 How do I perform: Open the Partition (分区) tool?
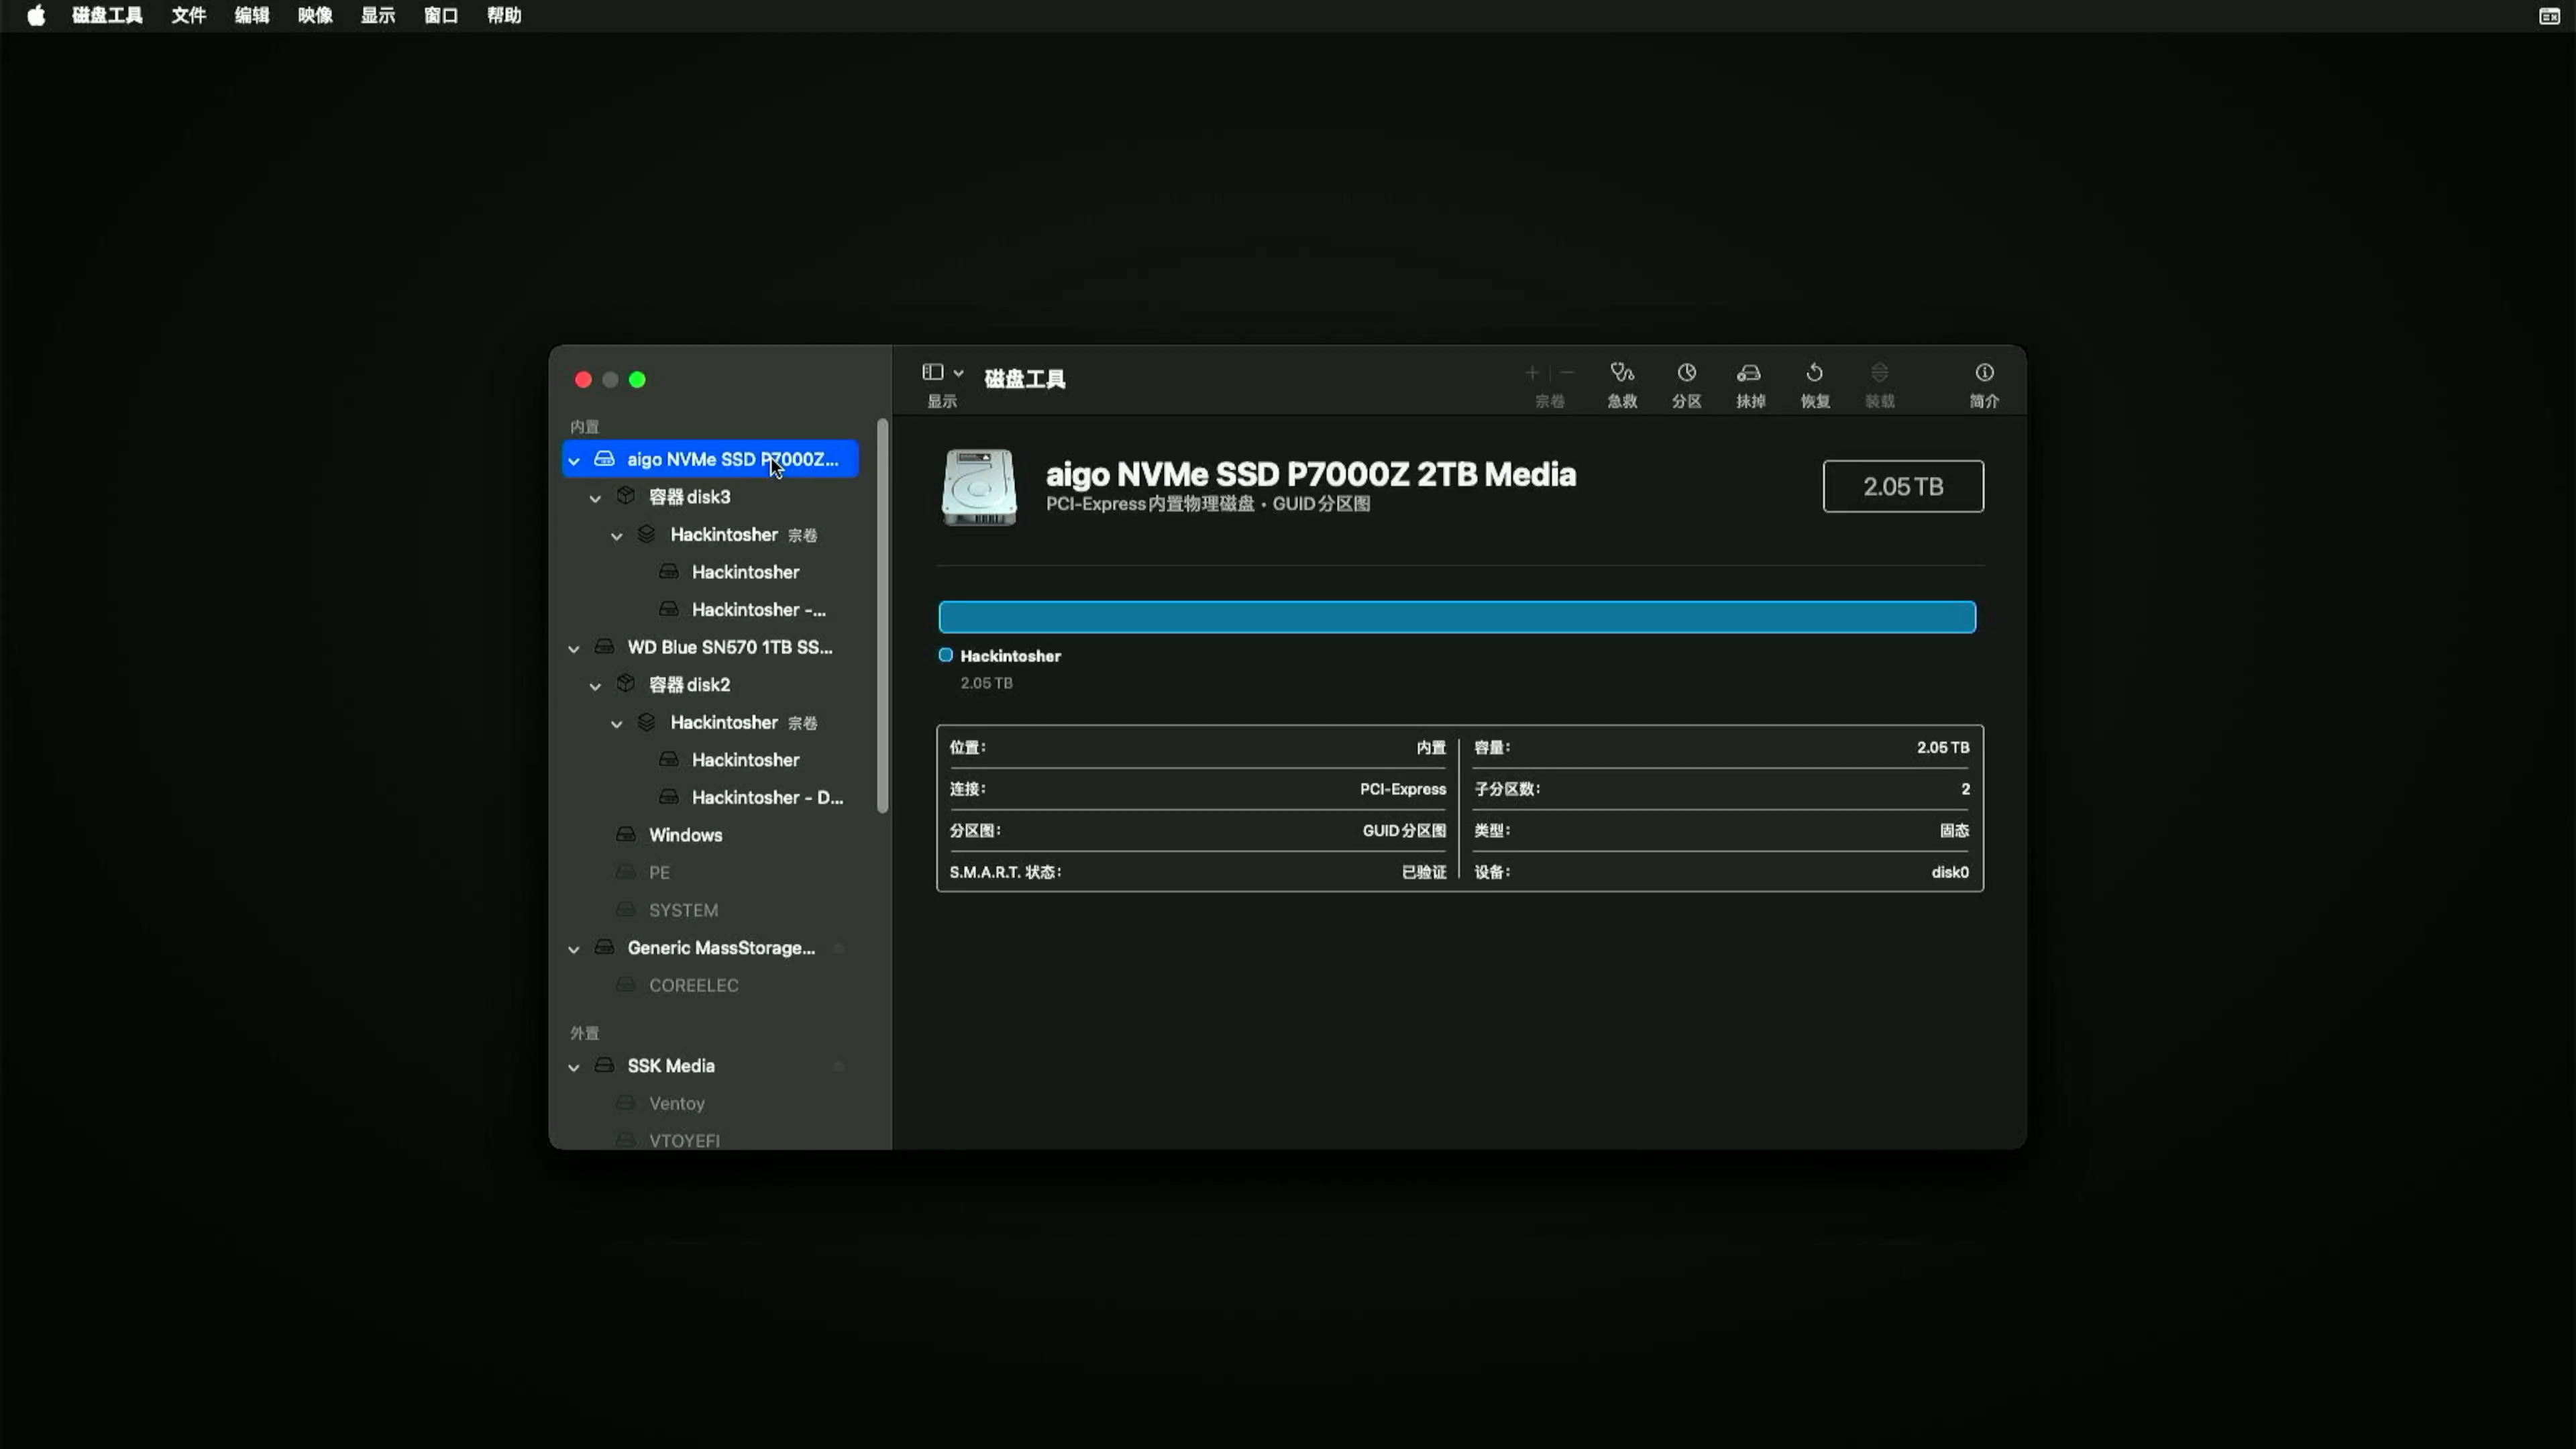coord(1686,384)
